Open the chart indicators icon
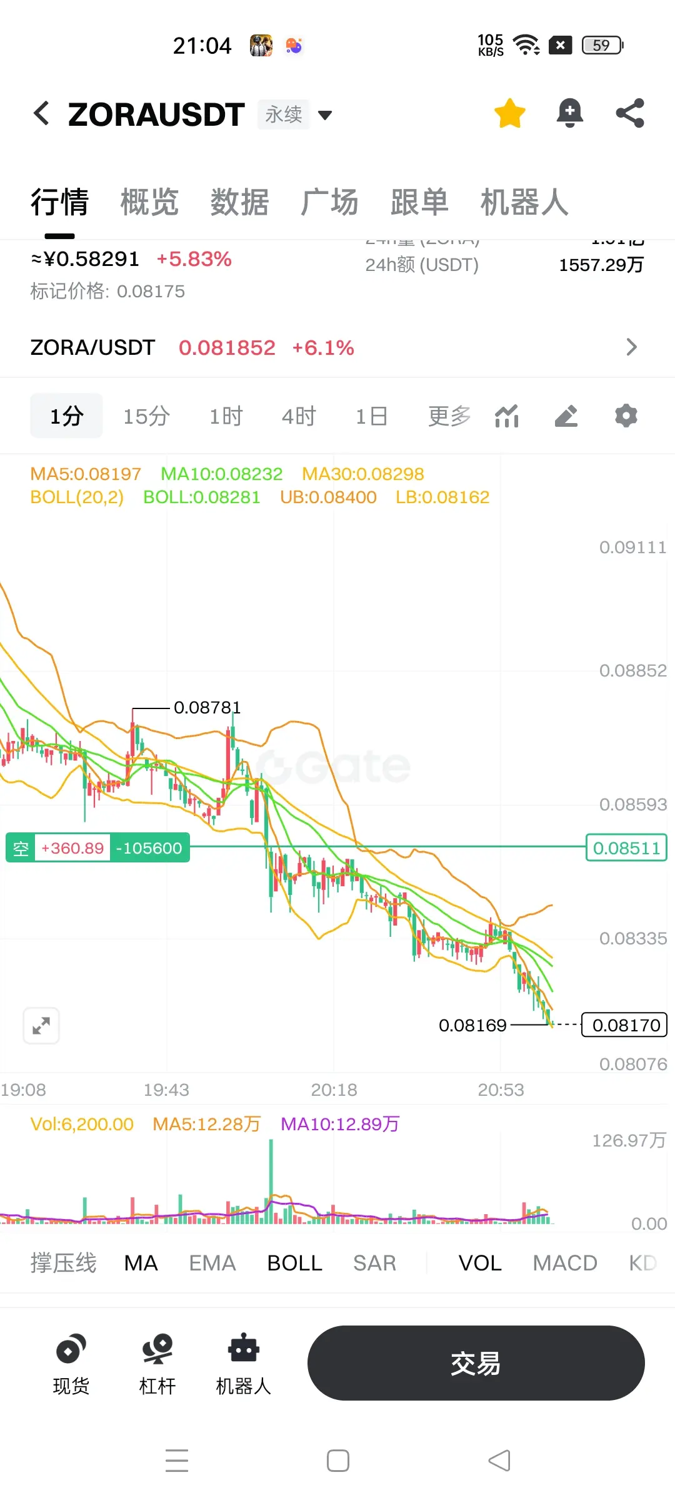Viewport: 675px width, 1502px height. click(x=507, y=416)
